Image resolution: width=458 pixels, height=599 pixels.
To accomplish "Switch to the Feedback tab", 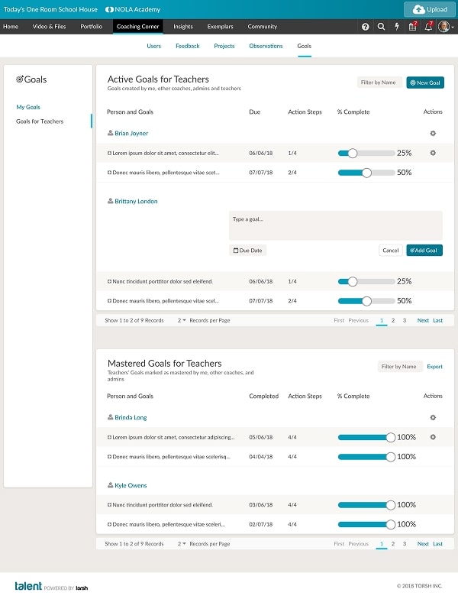I will tap(188, 46).
